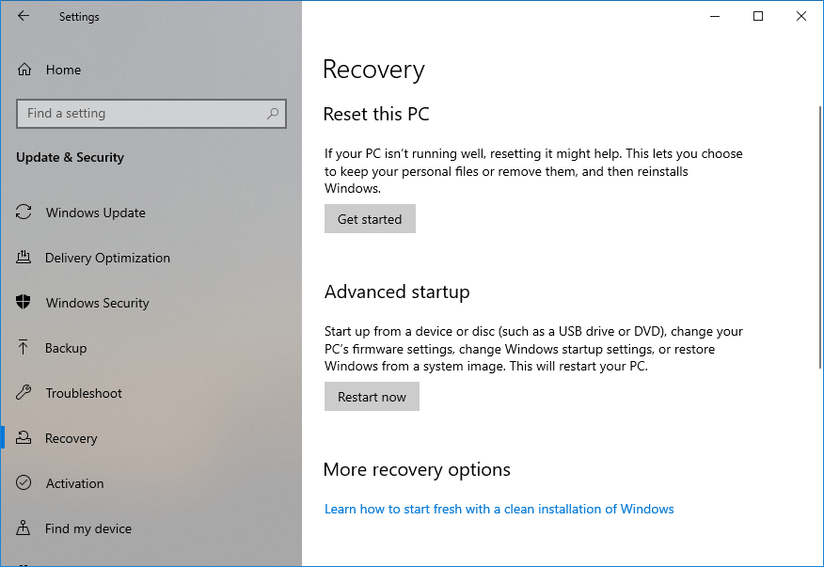Focus the Find a setting search box

click(x=151, y=114)
